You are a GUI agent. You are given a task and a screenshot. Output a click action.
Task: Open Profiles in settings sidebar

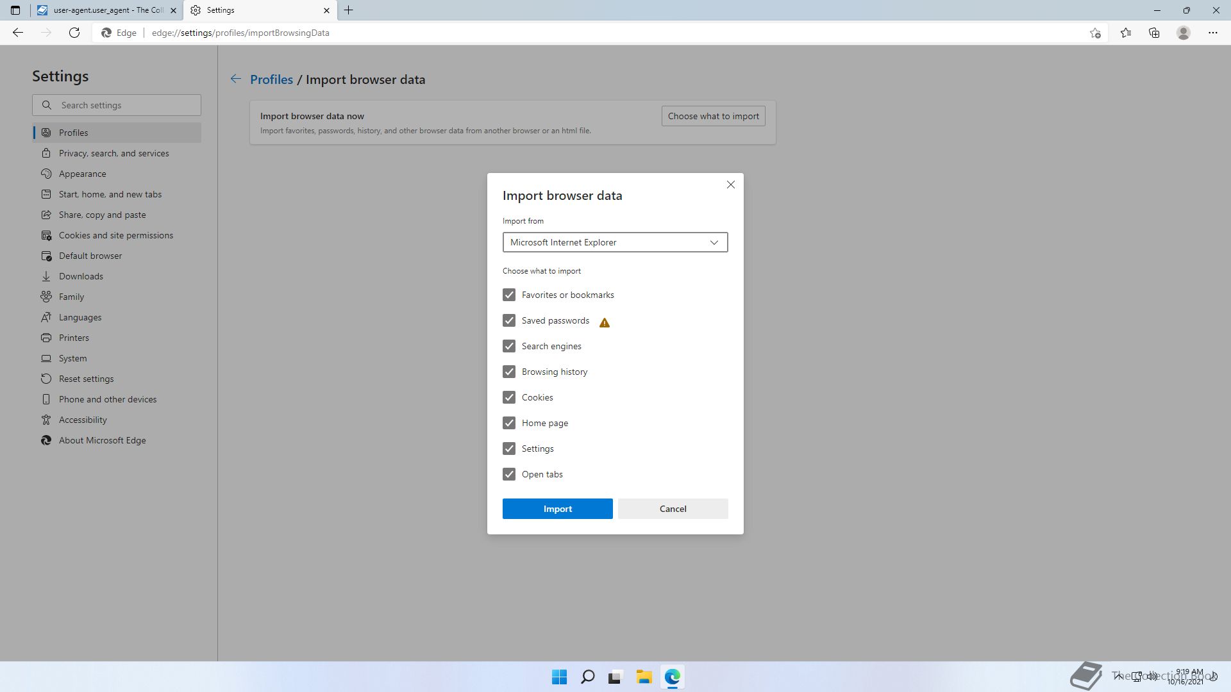tap(117, 133)
